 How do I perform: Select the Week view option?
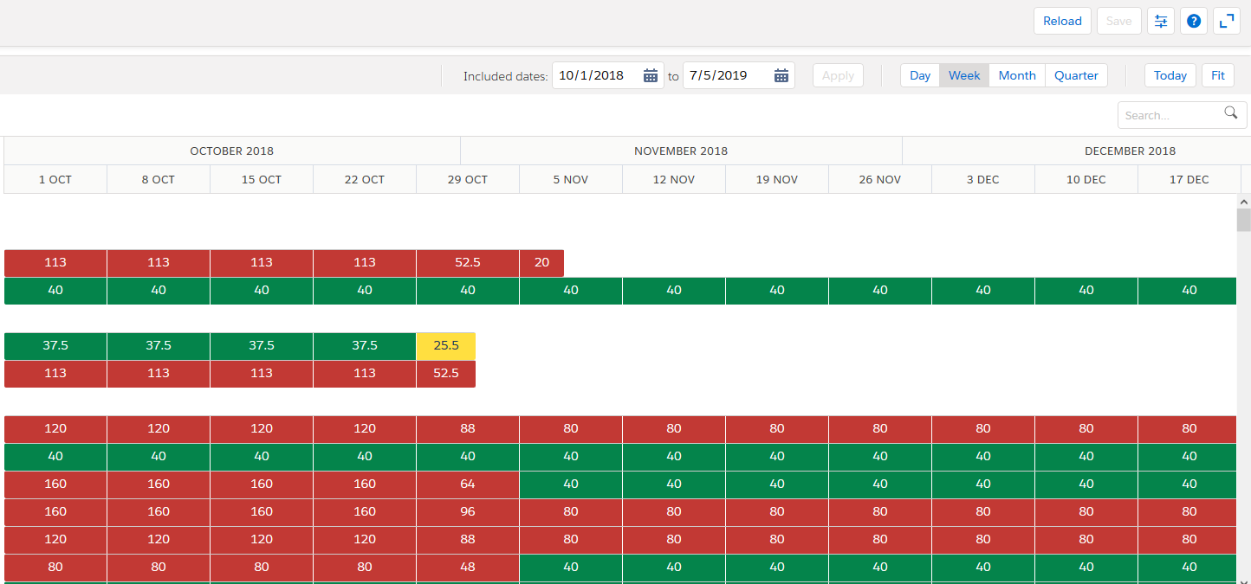point(964,76)
